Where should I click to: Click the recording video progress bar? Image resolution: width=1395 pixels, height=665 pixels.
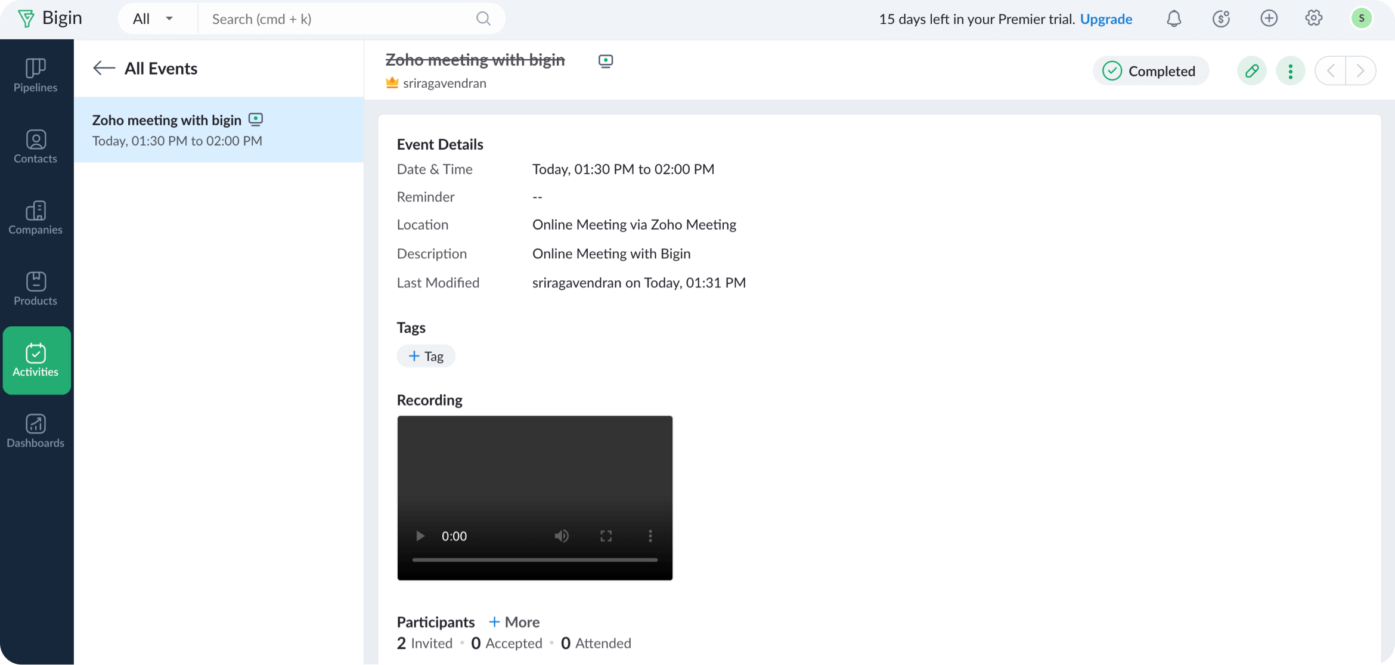click(534, 560)
